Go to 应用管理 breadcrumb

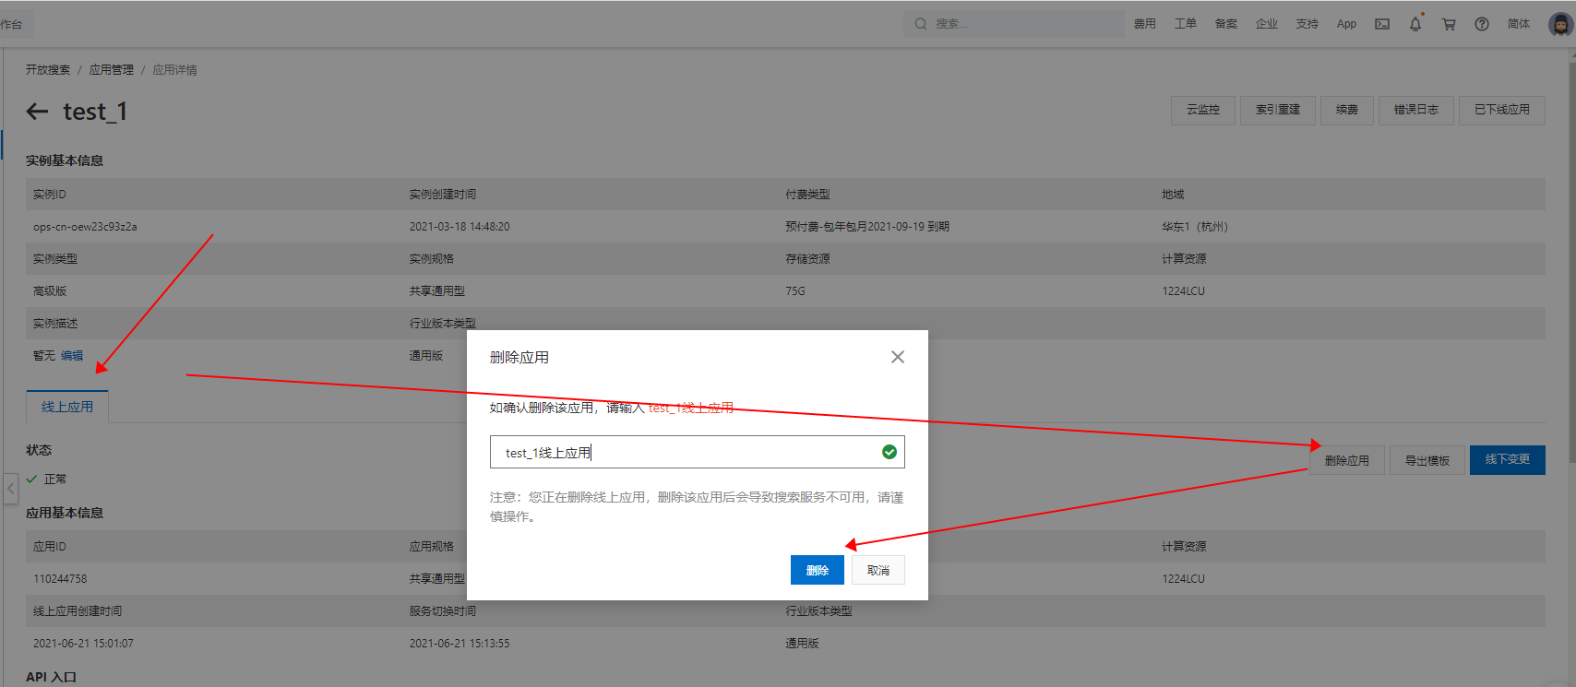coord(112,70)
